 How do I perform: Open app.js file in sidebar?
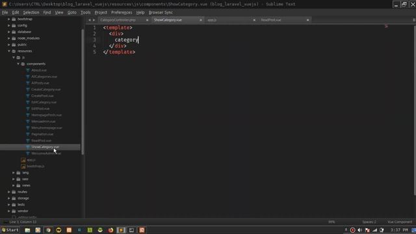pyautogui.click(x=31, y=160)
